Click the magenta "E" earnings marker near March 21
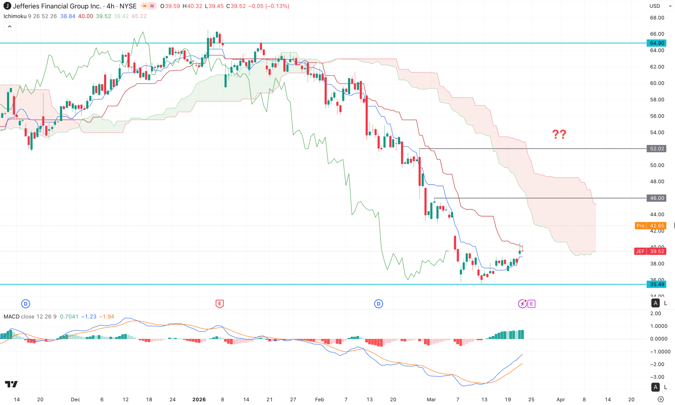 click(531, 304)
